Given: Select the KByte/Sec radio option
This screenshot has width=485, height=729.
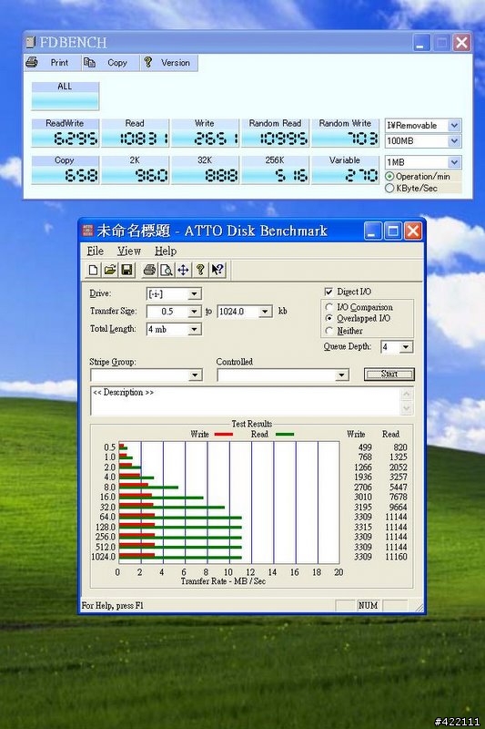Looking at the screenshot, I should tap(389, 189).
